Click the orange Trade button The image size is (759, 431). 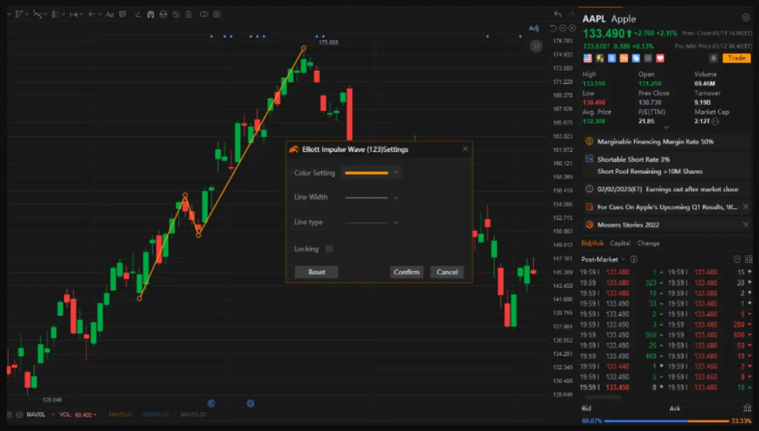[x=736, y=58]
